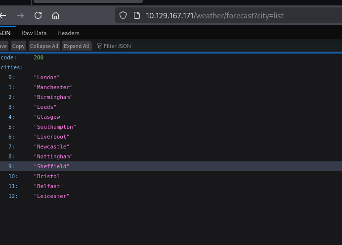Screen dimensions: 342x245
Task: Click the browser back arrow
Action: (x=2, y=15)
